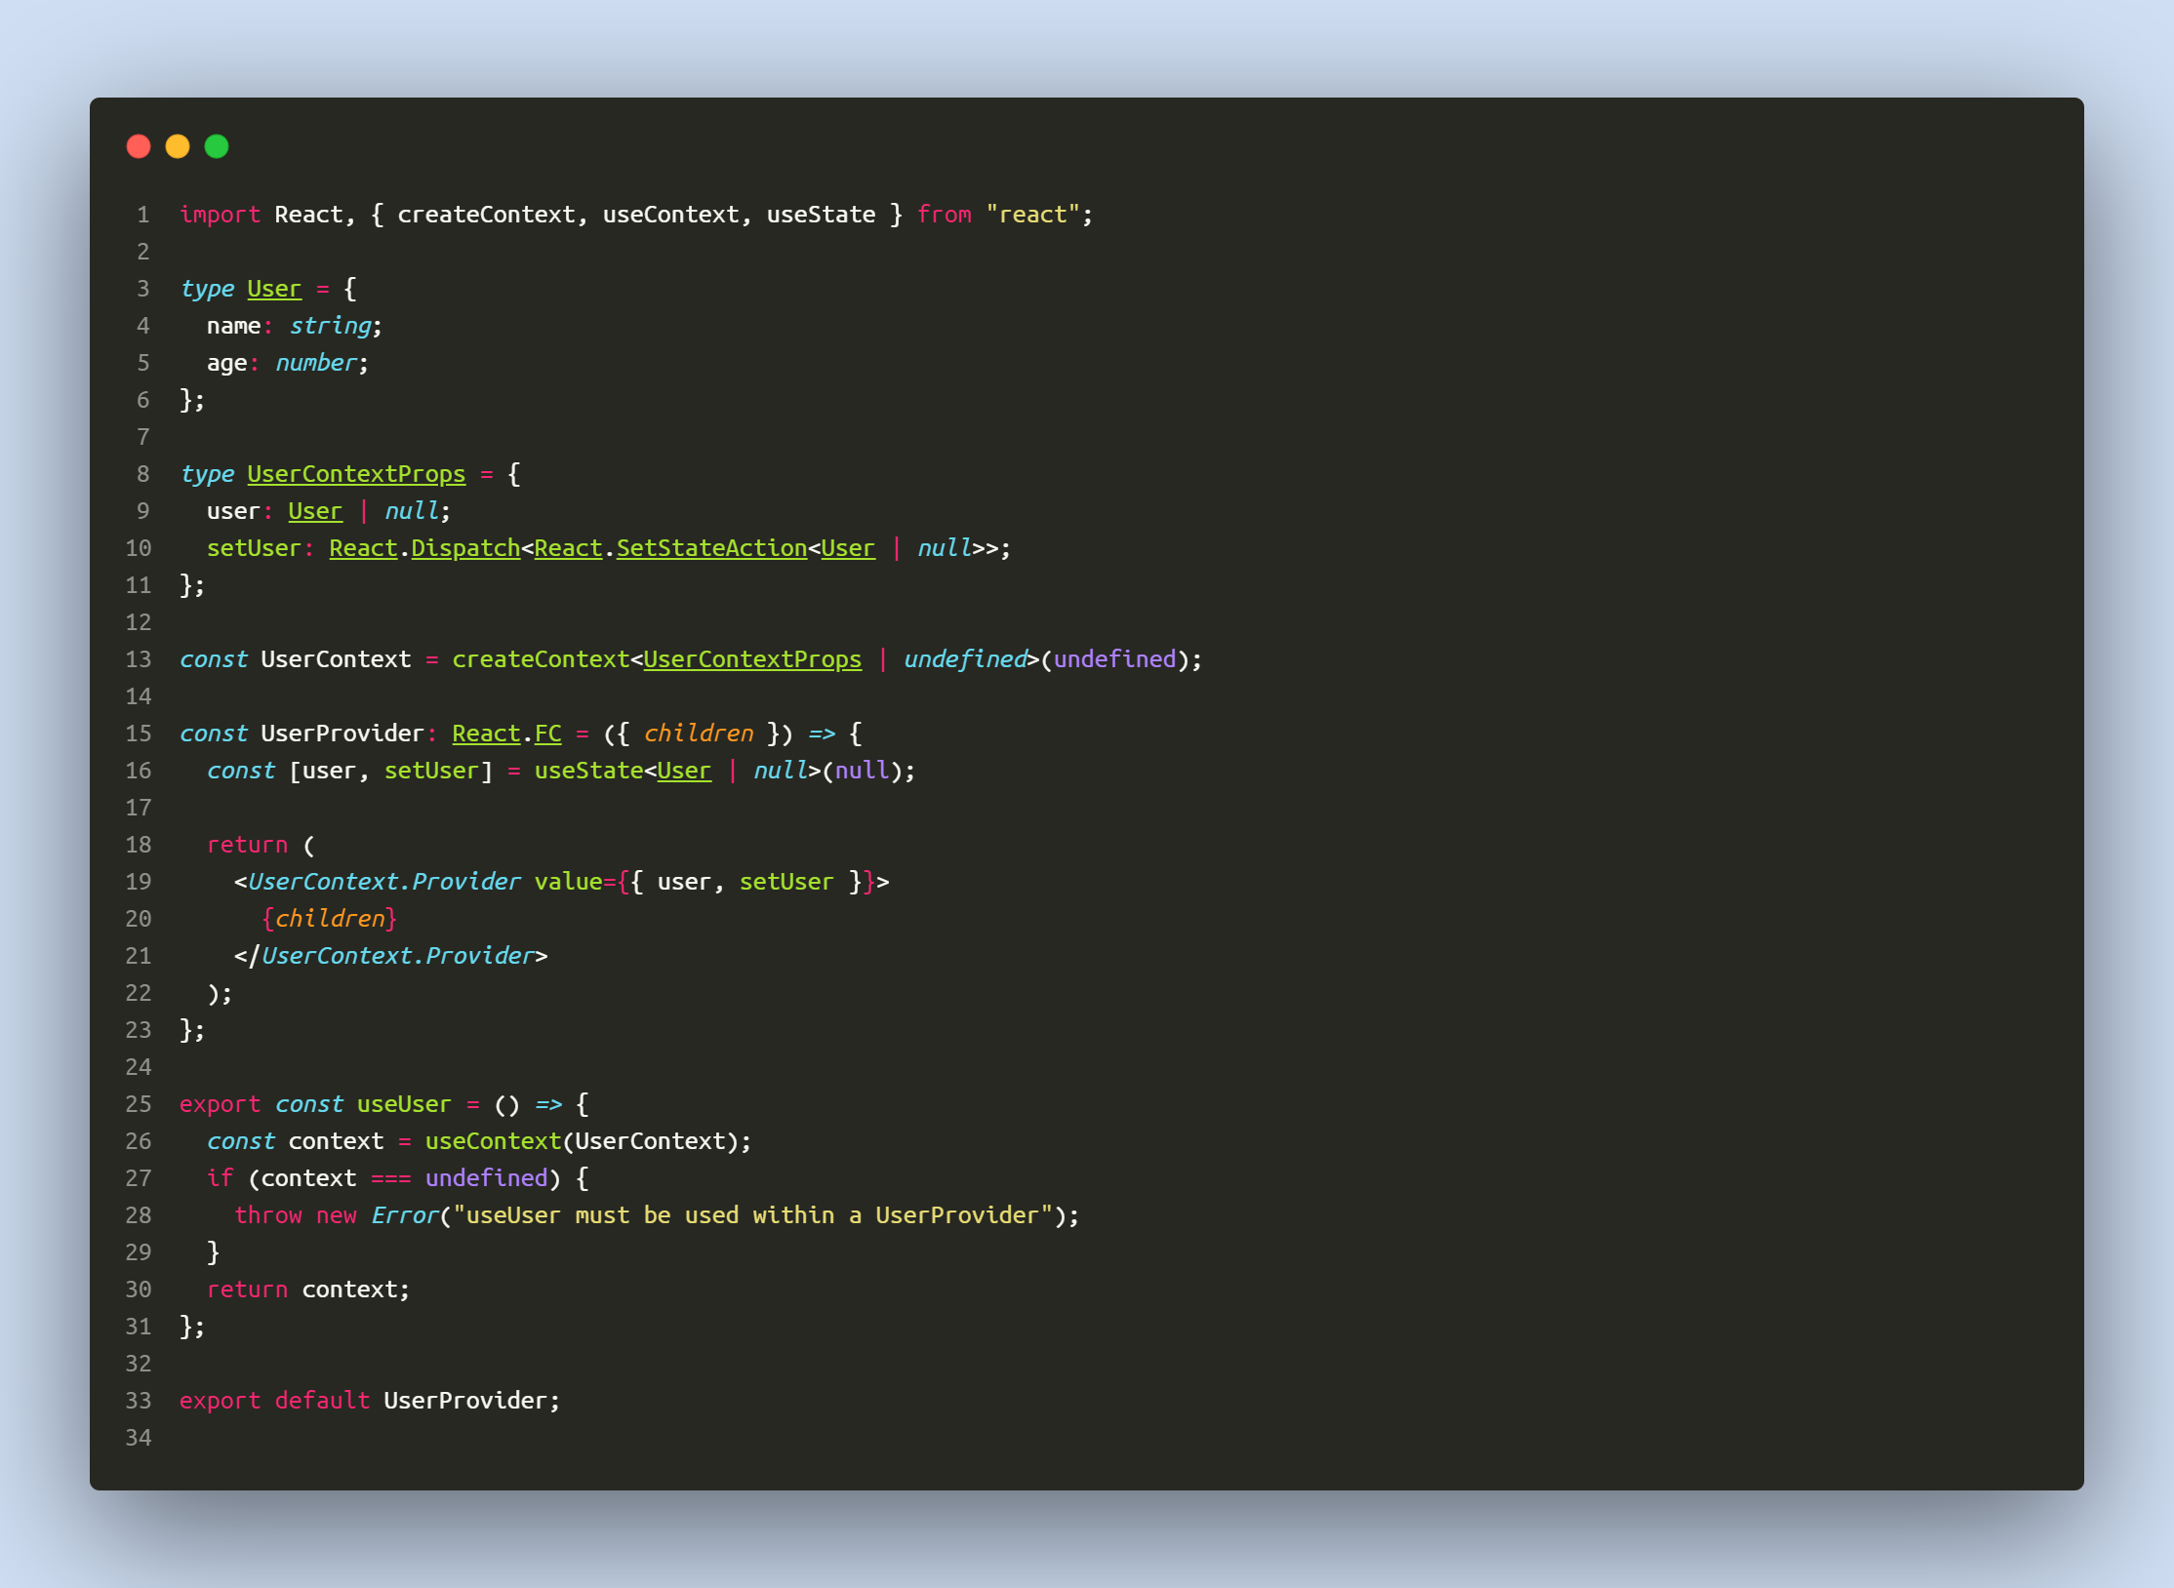The height and width of the screenshot is (1588, 2174).
Task: Click the green maximize window dot
Action: tap(217, 146)
